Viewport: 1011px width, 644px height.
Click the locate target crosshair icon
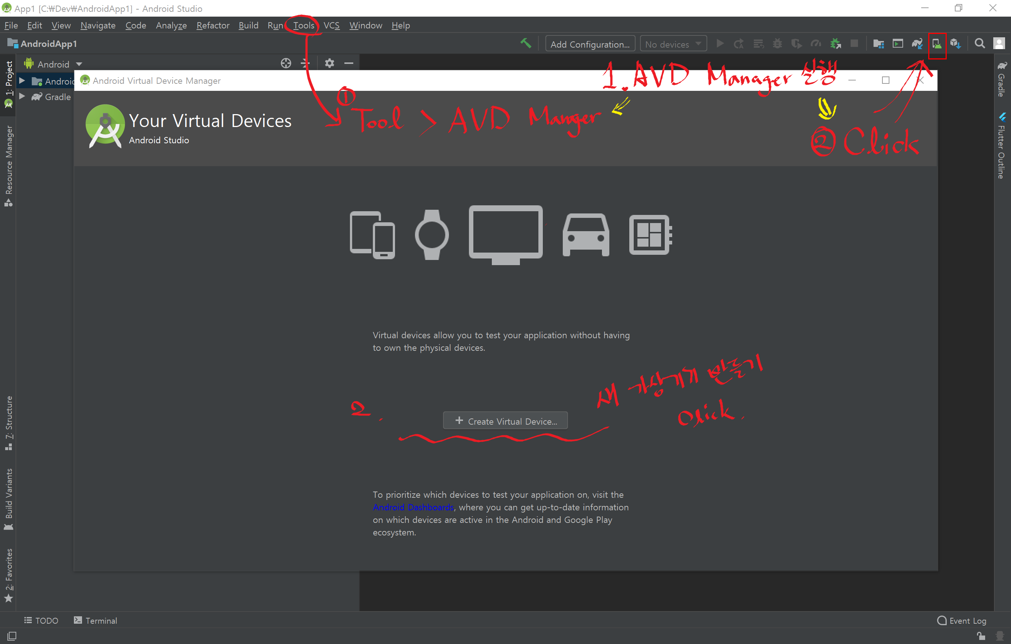click(286, 64)
